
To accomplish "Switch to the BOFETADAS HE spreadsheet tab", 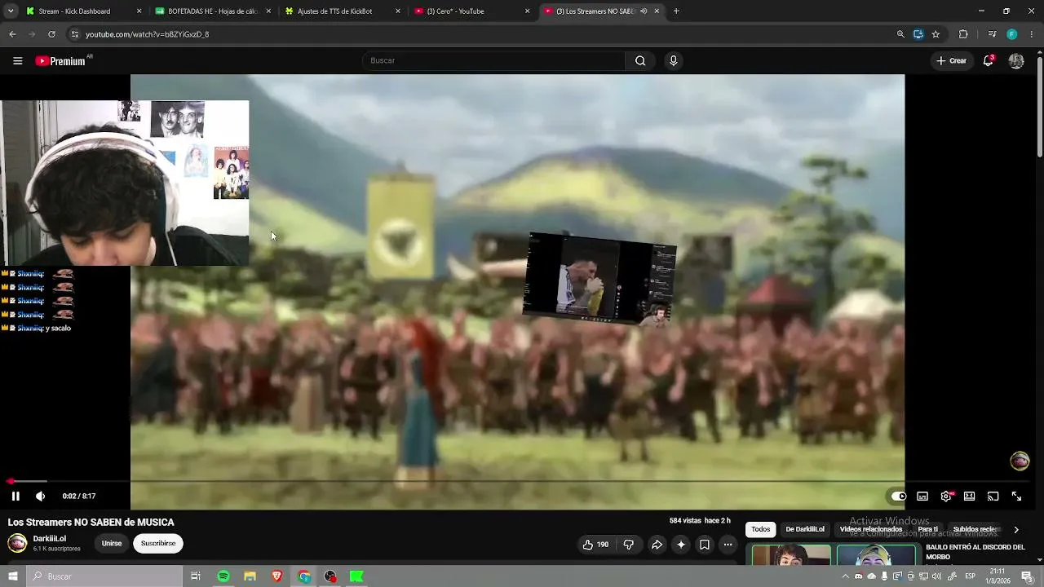I will point(213,11).
